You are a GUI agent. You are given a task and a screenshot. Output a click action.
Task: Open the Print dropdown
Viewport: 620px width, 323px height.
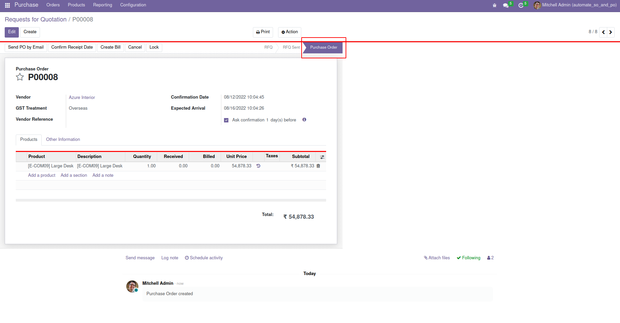(x=263, y=32)
